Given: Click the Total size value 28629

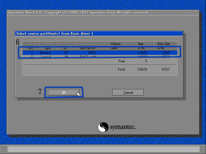Looking at the screenshot, I should 142,69.
